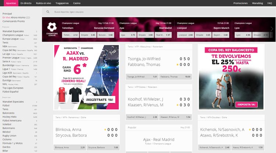Bet on Tsonga, Jo-Wilfried at 1.01
The height and width of the screenshot is (153, 276).
[142, 76]
